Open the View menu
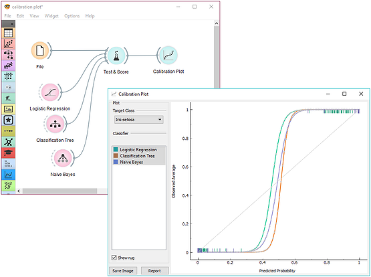The width and height of the screenshot is (371, 277). pyautogui.click(x=34, y=16)
